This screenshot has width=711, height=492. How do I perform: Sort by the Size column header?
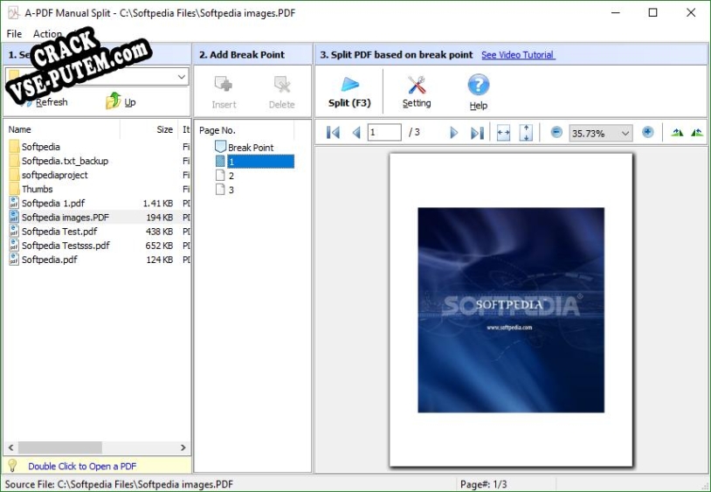coord(164,129)
